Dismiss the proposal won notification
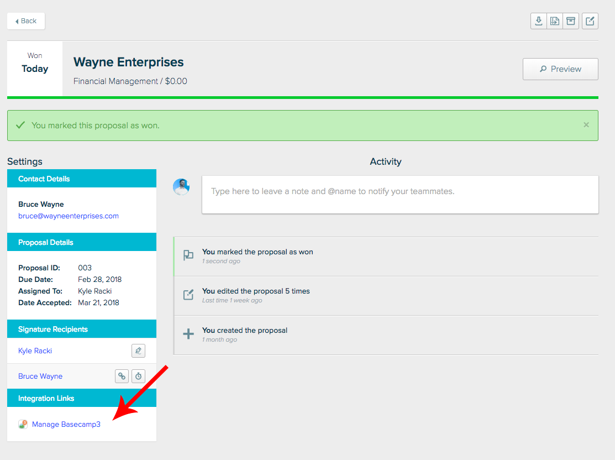The image size is (615, 460). click(586, 125)
